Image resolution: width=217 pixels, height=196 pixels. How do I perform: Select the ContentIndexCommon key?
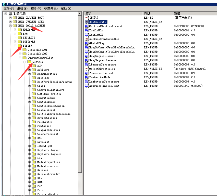(51, 106)
